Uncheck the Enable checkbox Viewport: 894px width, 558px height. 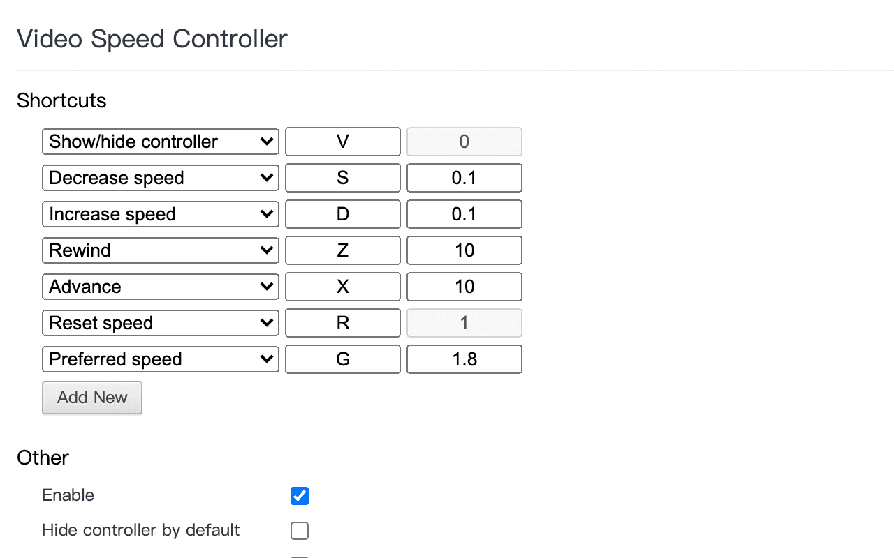[x=299, y=495]
